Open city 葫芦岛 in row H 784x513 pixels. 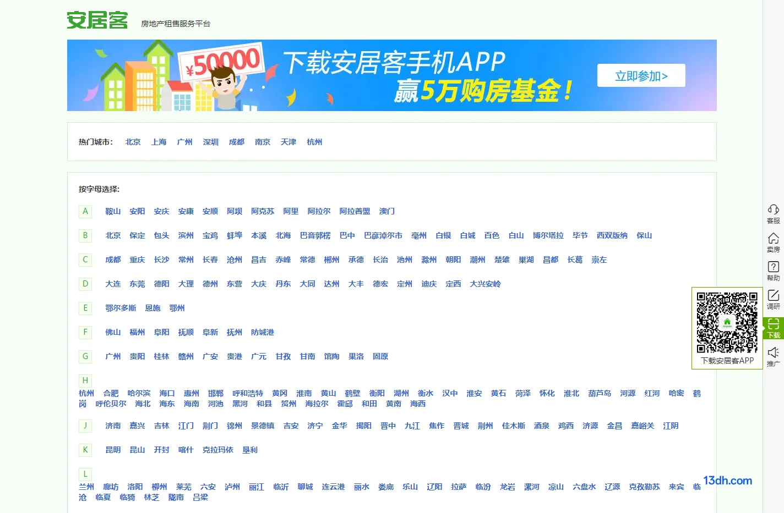tap(600, 393)
